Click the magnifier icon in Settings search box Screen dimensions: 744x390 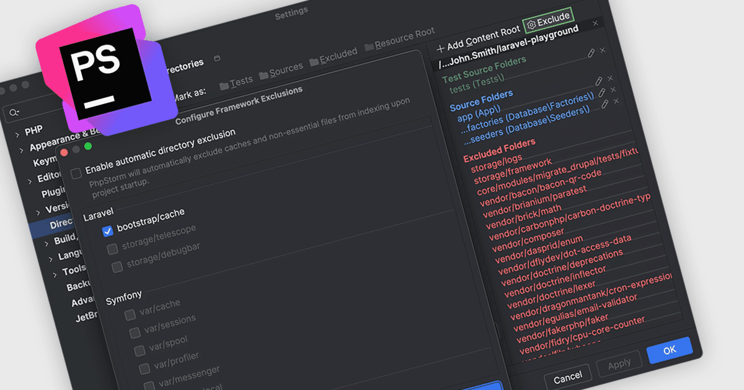pyautogui.click(x=14, y=112)
